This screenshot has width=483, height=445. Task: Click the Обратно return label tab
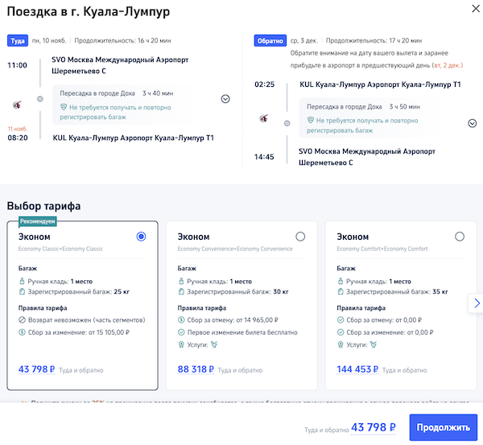pos(270,39)
